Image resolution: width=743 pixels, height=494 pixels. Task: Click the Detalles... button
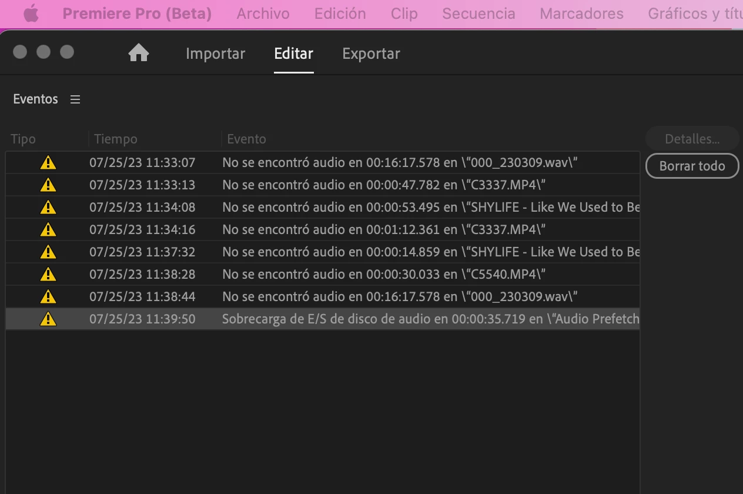(692, 139)
